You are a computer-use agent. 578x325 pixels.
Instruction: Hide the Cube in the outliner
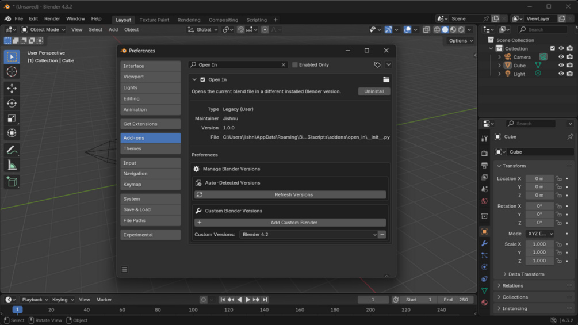pos(561,65)
